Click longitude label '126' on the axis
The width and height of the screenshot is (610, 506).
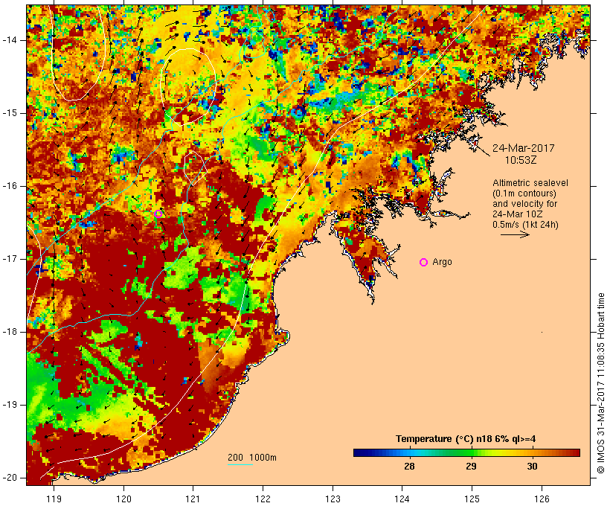tap(542, 499)
